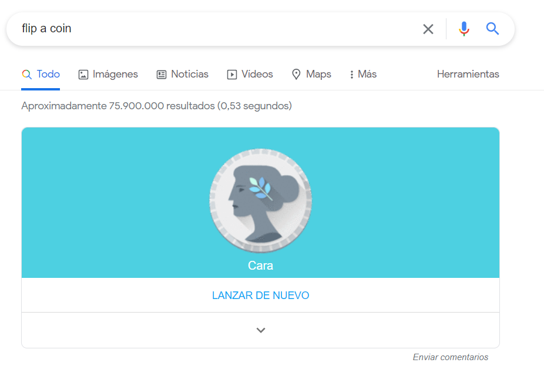
Task: Click the Enviar comentarios link
Action: pos(450,357)
